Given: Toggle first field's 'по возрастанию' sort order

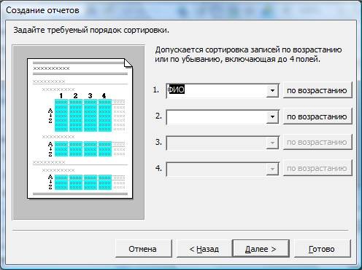Looking at the screenshot, I should (x=317, y=90).
